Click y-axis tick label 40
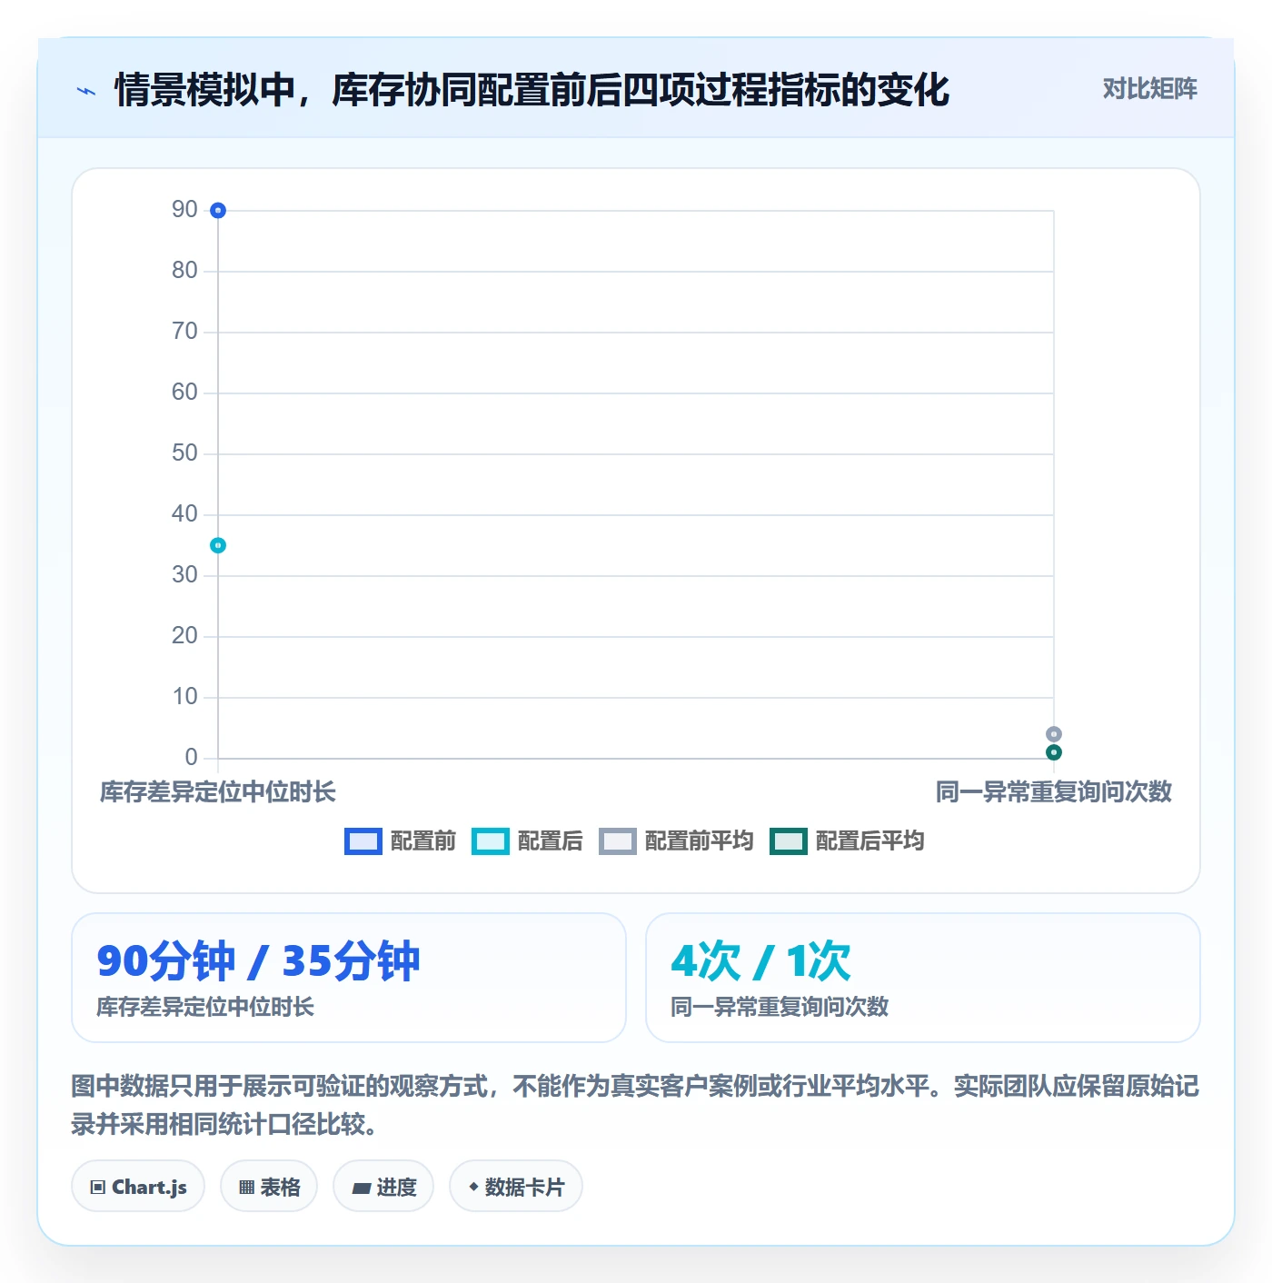This screenshot has width=1272, height=1283. 184,514
